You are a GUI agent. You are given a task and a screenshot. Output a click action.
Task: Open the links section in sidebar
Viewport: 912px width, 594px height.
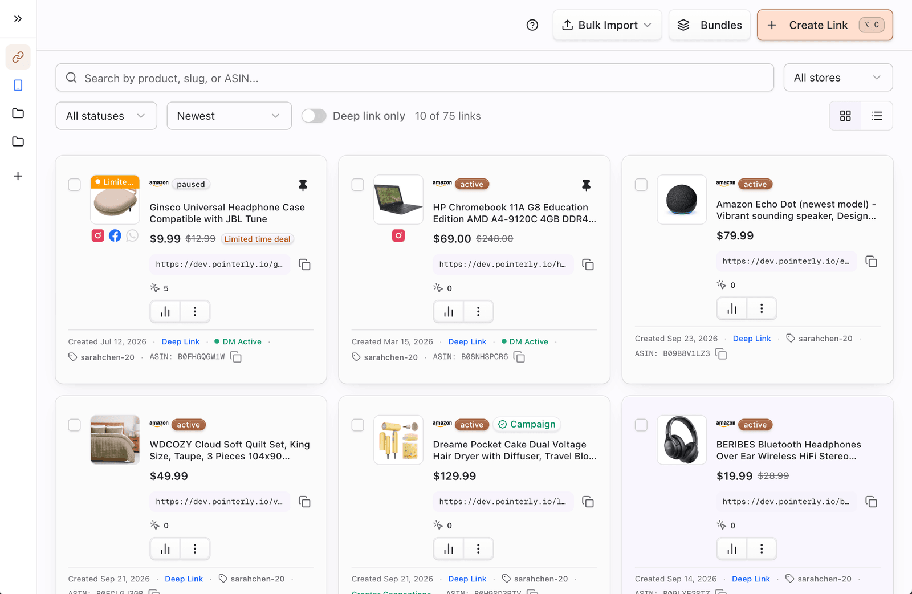(x=18, y=57)
